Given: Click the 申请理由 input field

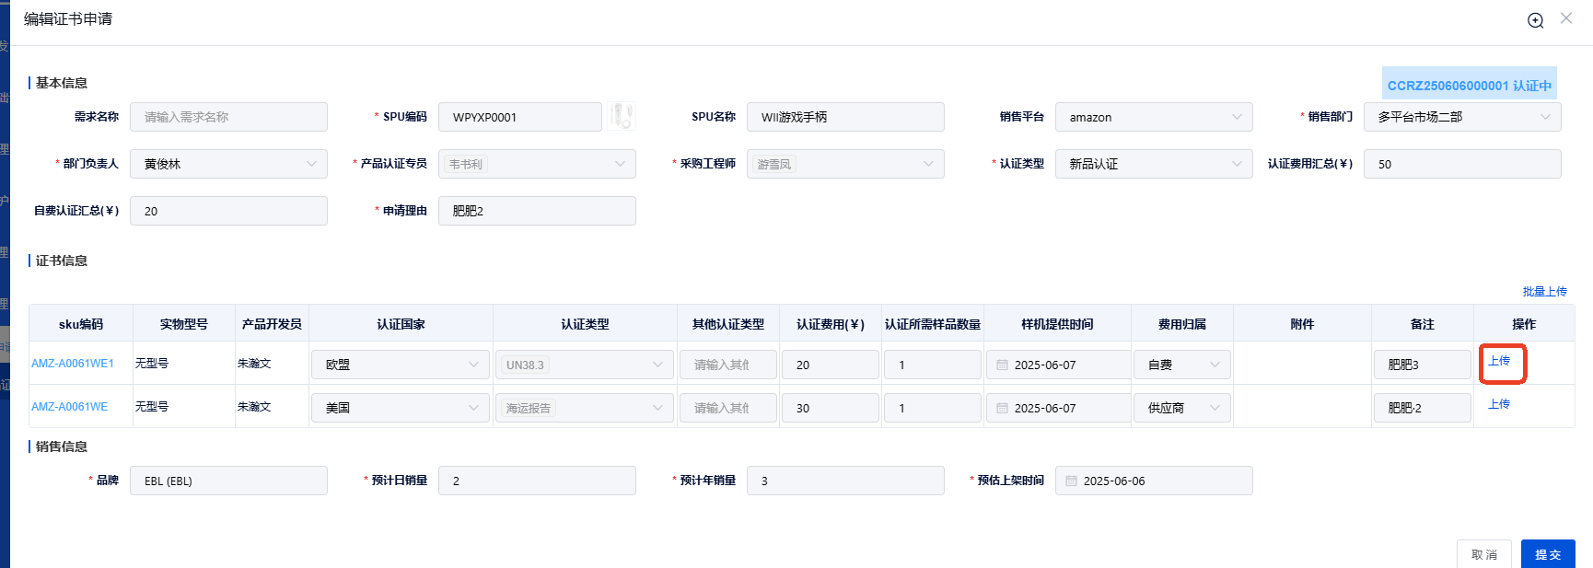Looking at the screenshot, I should [537, 211].
